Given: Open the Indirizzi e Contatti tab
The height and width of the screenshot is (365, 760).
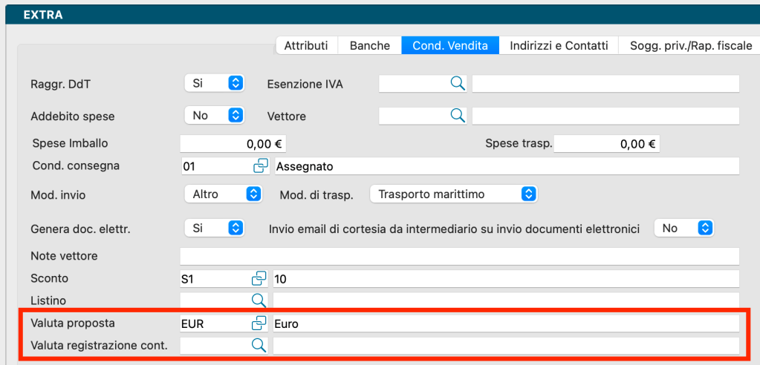Looking at the screenshot, I should point(559,46).
